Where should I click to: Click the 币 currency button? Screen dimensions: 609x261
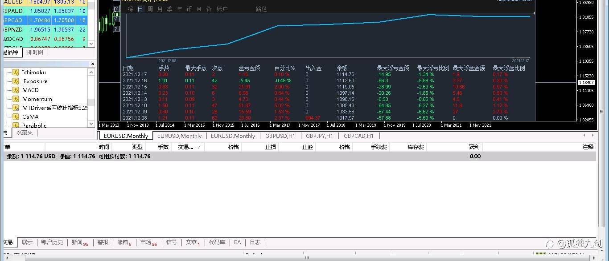coord(189,9)
